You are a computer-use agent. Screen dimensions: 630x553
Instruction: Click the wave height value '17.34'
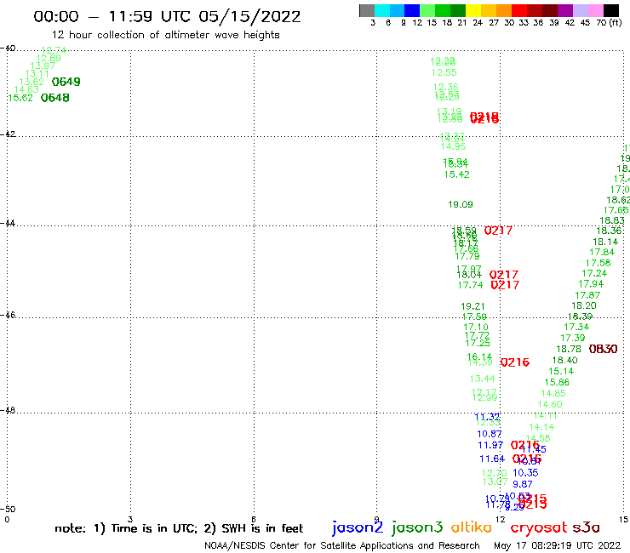576,328
